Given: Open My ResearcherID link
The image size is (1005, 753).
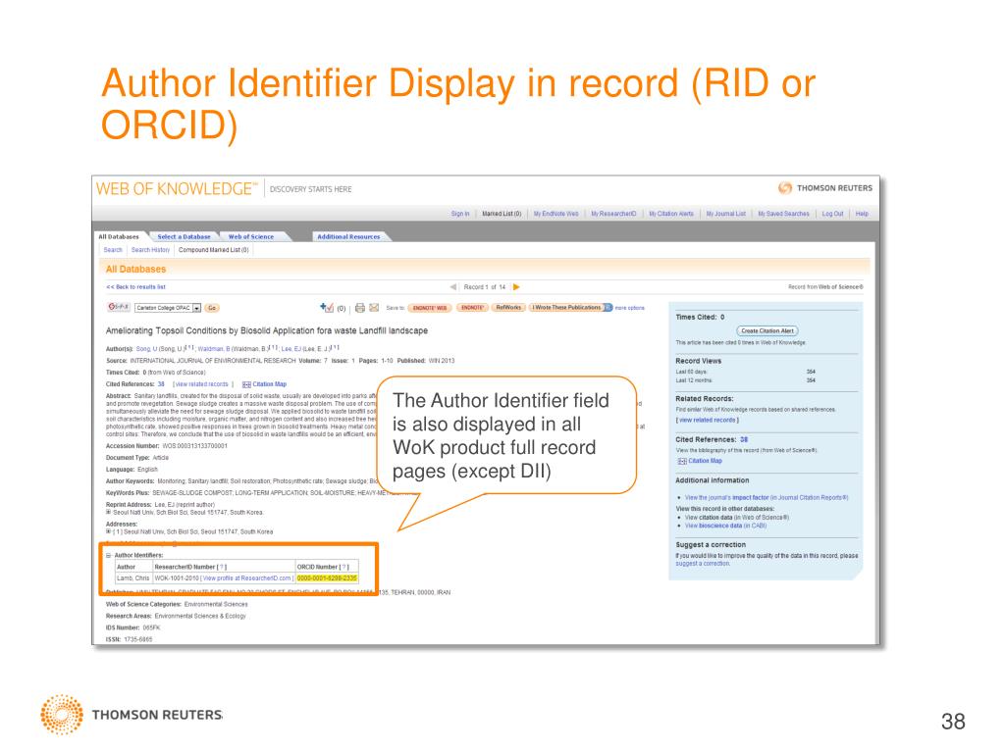Looking at the screenshot, I should 613,214.
